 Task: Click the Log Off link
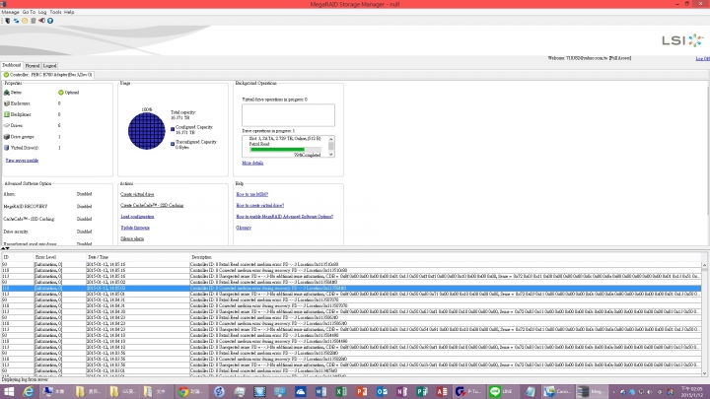702,58
